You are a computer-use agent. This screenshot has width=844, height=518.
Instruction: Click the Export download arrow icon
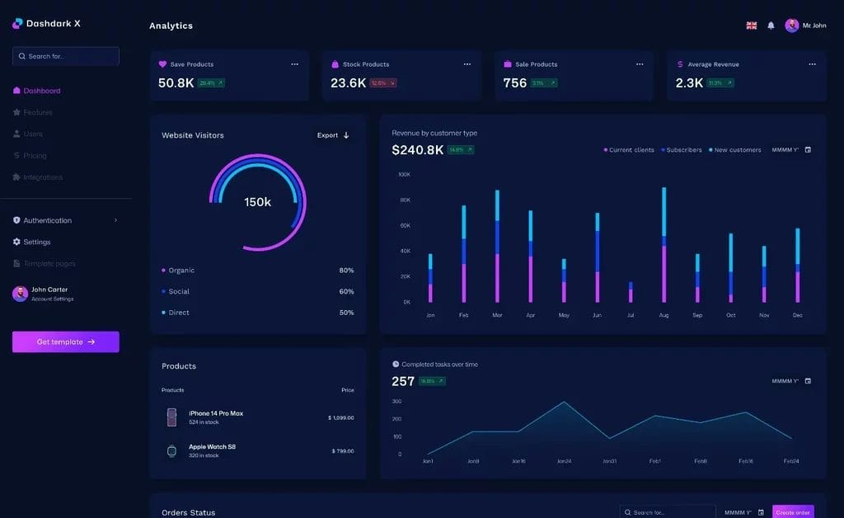pos(346,135)
